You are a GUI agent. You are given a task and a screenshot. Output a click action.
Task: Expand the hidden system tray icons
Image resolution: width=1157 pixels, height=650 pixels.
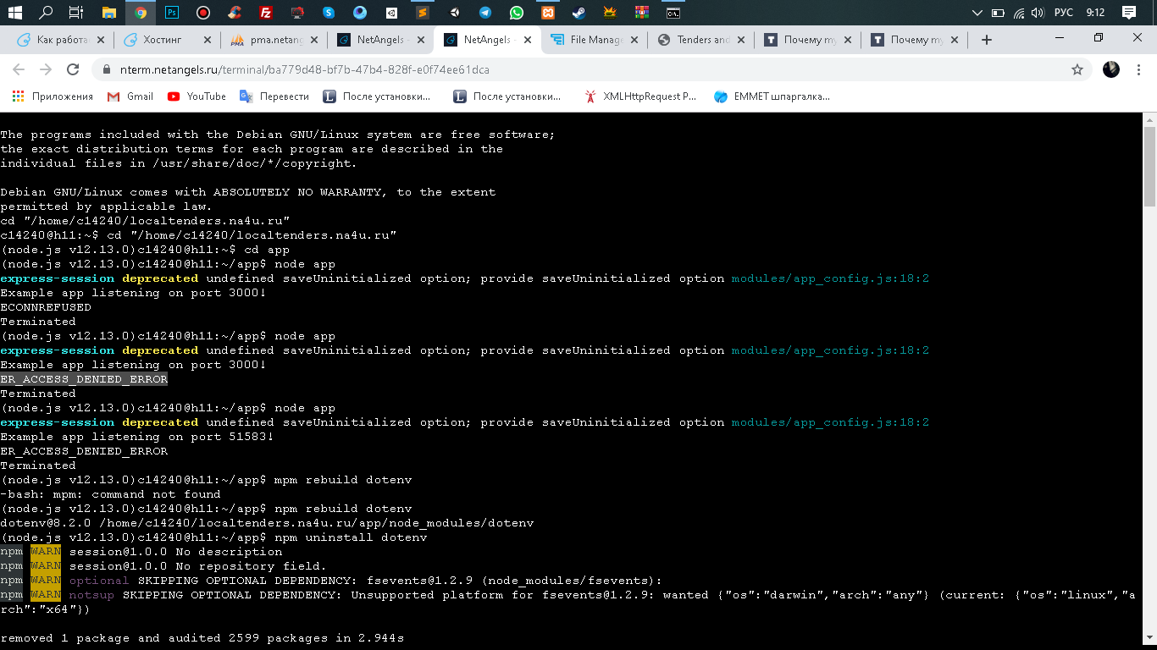[977, 13]
